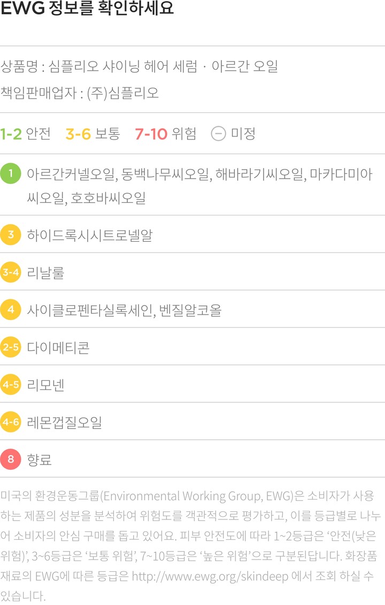
Task: Click the yellow grade 3 badge
Action: tap(11, 235)
